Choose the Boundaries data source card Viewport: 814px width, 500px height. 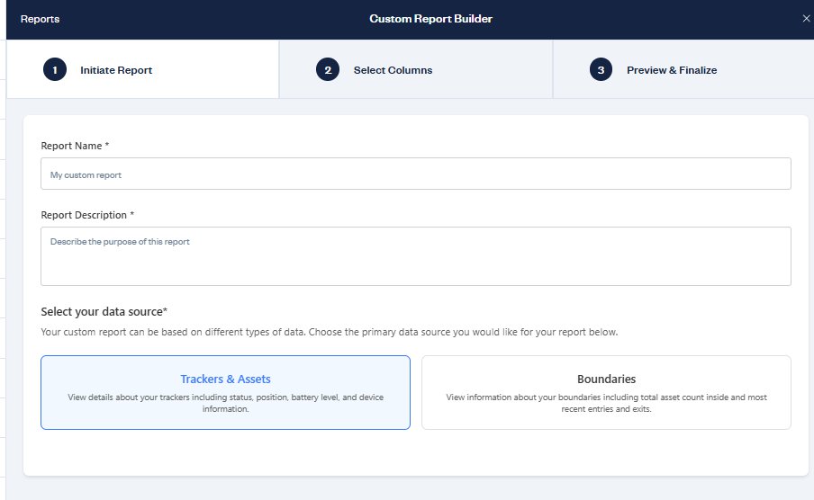[606, 392]
